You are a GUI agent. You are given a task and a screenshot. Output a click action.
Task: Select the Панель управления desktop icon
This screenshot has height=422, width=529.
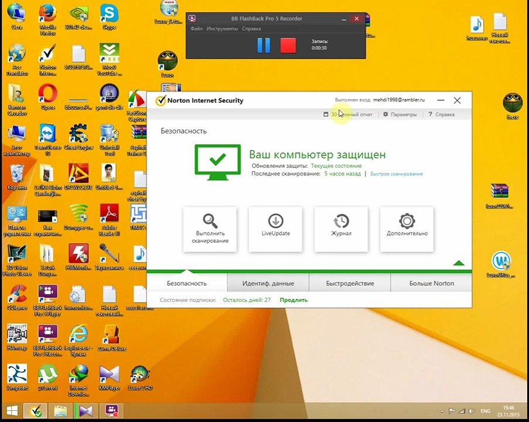pyautogui.click(x=16, y=220)
